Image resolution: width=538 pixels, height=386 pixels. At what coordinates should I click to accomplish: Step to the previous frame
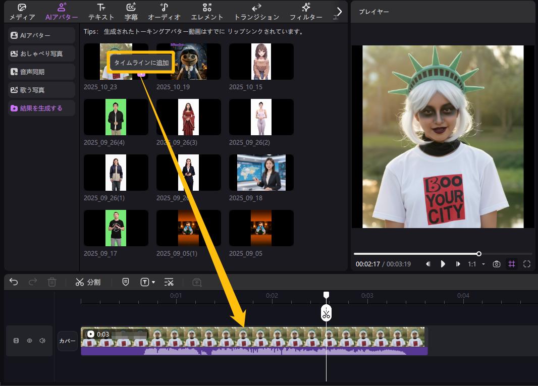coord(428,264)
